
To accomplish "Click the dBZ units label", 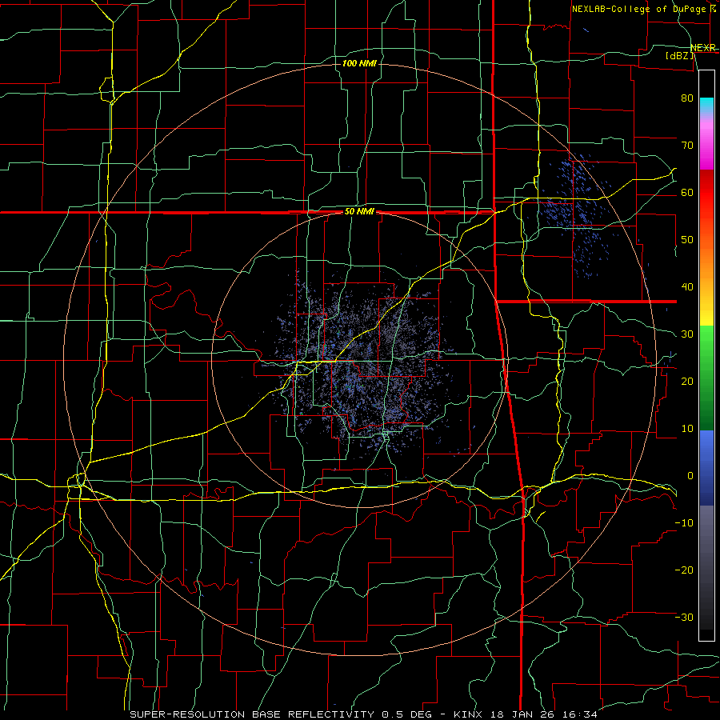I will [679, 55].
